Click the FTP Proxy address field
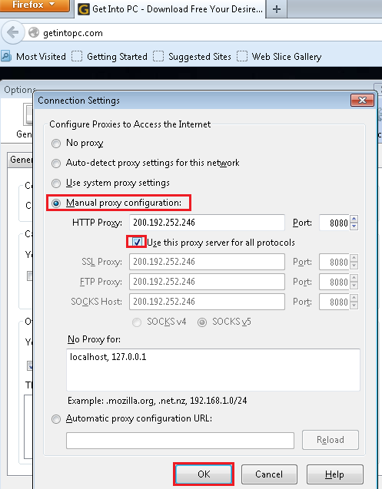This screenshot has height=489, width=382. point(207,282)
